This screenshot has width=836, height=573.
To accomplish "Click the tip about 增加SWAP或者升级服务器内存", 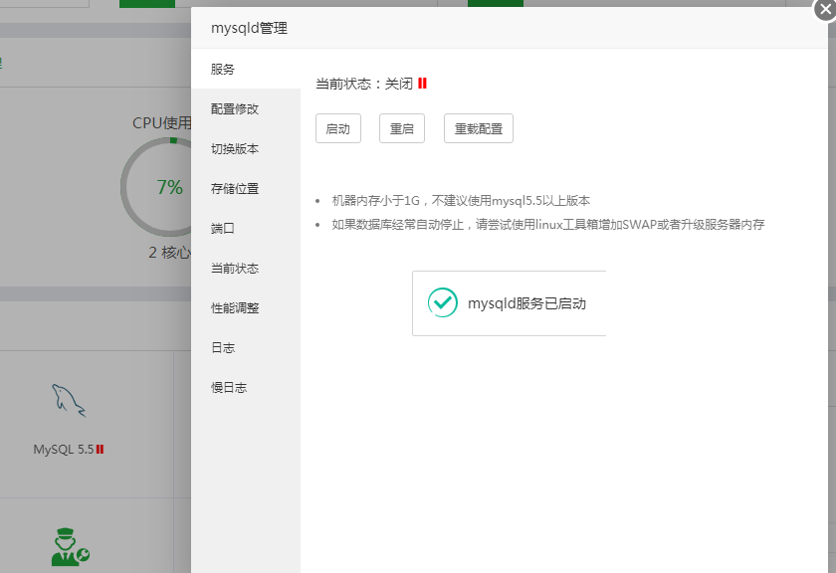I will click(548, 225).
